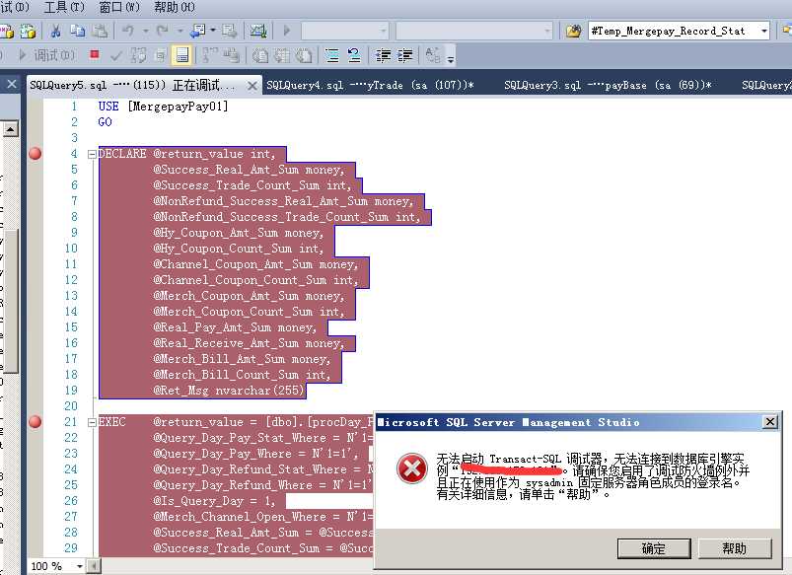
Task: Click the Copy icon in toolbar
Action: pos(77,32)
